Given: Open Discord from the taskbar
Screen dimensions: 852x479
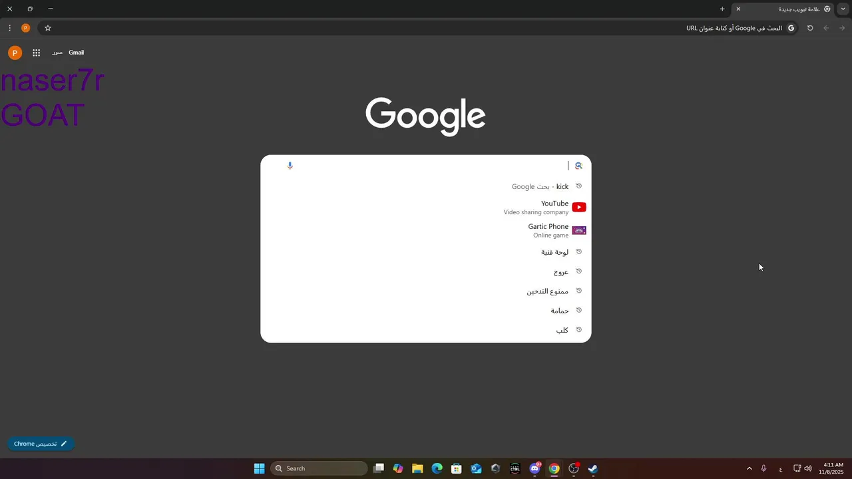Looking at the screenshot, I should pyautogui.click(x=534, y=468).
